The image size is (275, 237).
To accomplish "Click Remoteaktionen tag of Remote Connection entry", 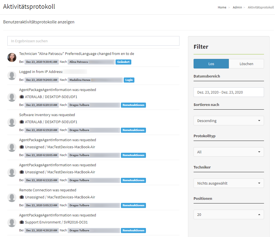I will coord(133,205).
